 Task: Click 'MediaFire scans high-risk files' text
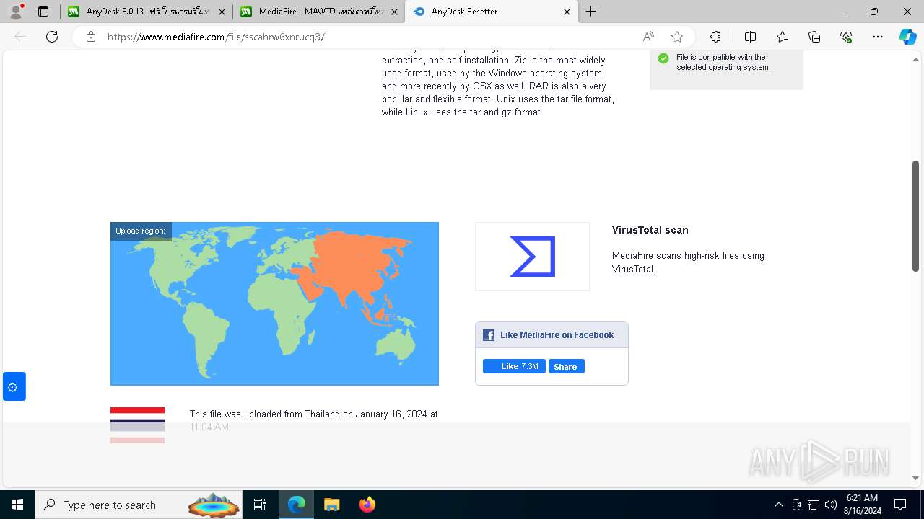coord(688,262)
